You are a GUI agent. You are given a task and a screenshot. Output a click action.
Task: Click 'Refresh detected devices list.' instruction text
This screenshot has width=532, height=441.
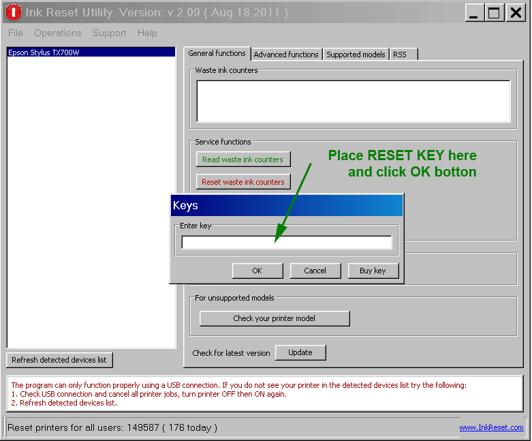pyautogui.click(x=69, y=403)
